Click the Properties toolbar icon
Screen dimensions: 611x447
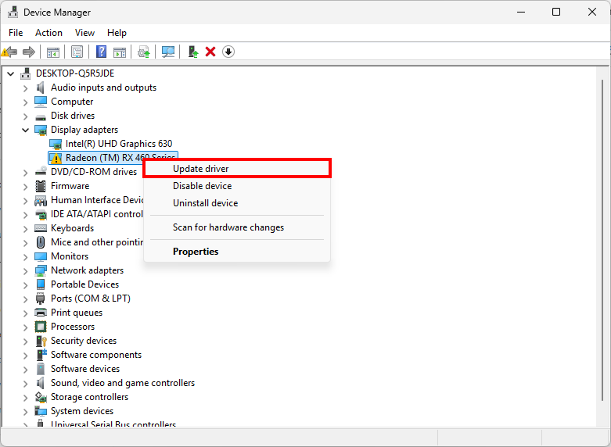77,52
